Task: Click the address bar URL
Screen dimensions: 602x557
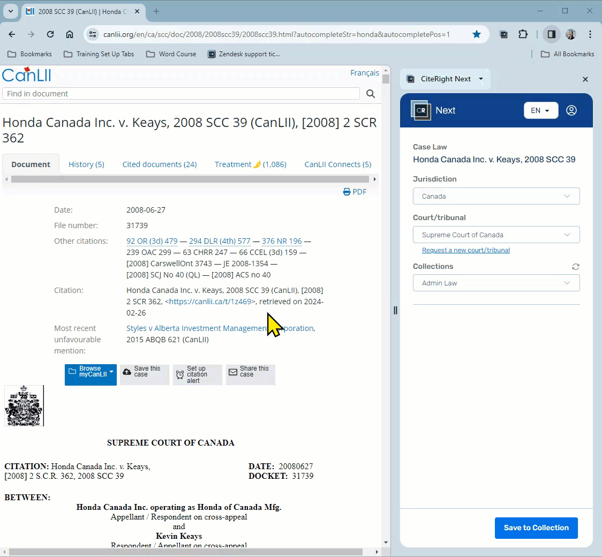Action: click(276, 35)
